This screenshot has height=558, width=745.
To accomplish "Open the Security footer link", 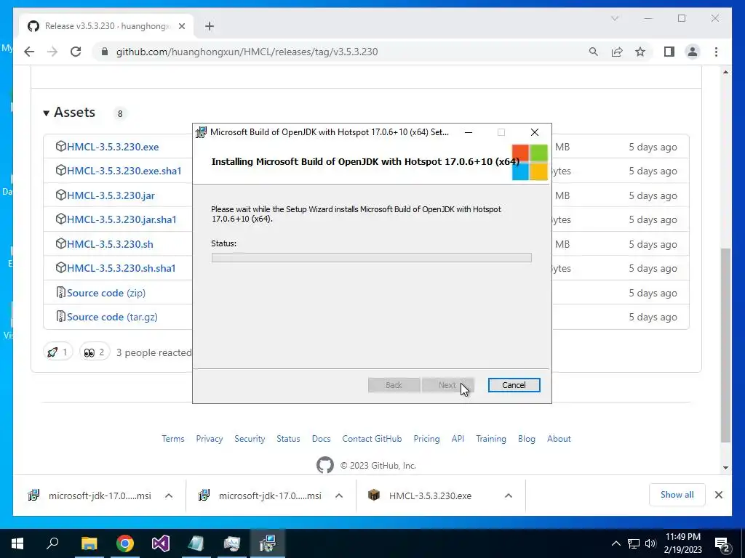I will [x=250, y=439].
